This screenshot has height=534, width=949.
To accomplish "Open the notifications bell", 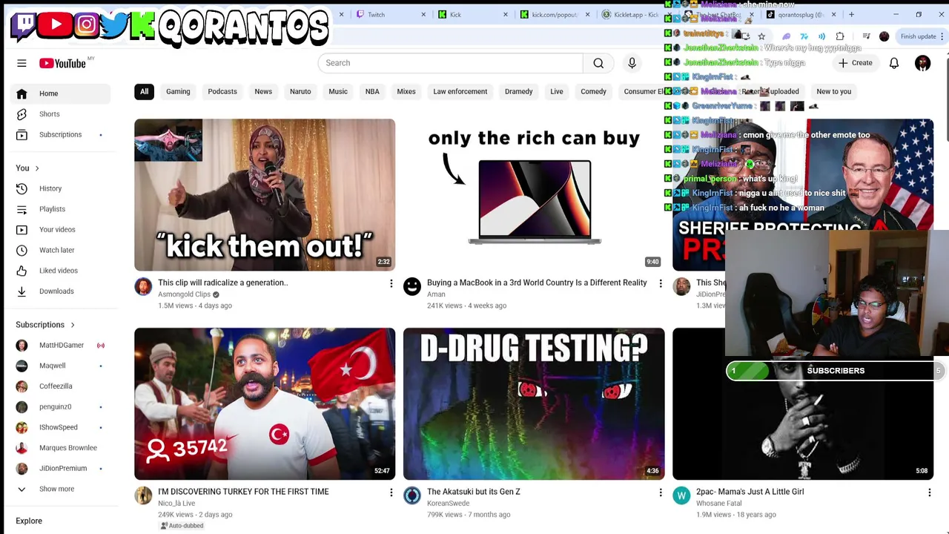I will (x=894, y=63).
